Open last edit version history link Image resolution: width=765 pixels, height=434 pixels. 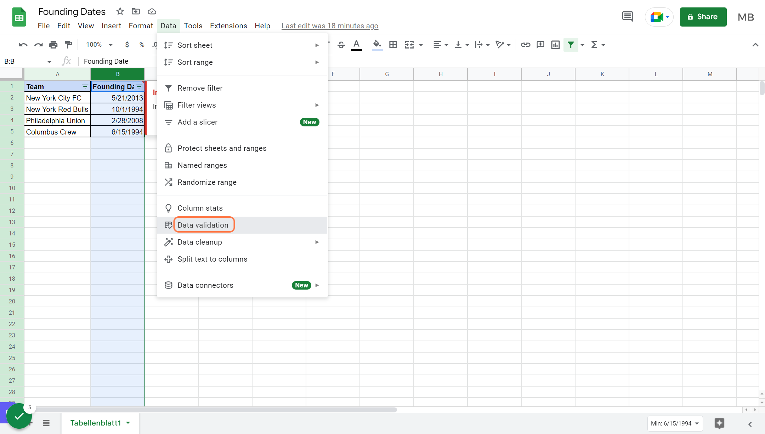point(330,26)
